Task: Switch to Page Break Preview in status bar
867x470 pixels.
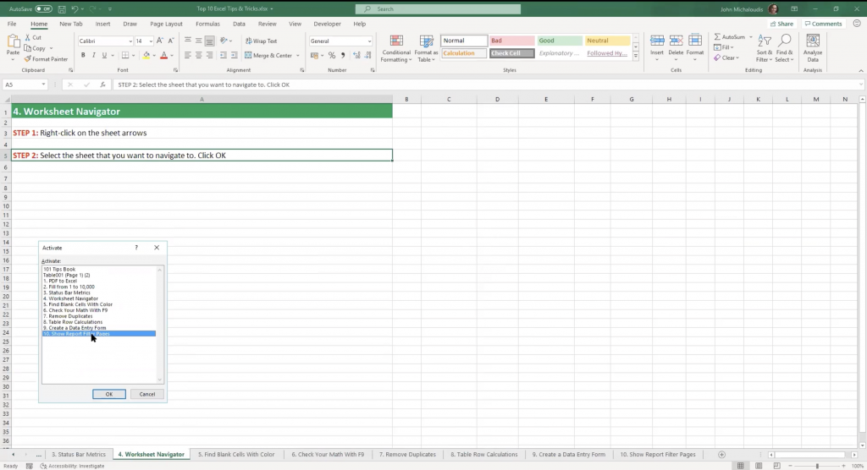Action: [x=777, y=466]
